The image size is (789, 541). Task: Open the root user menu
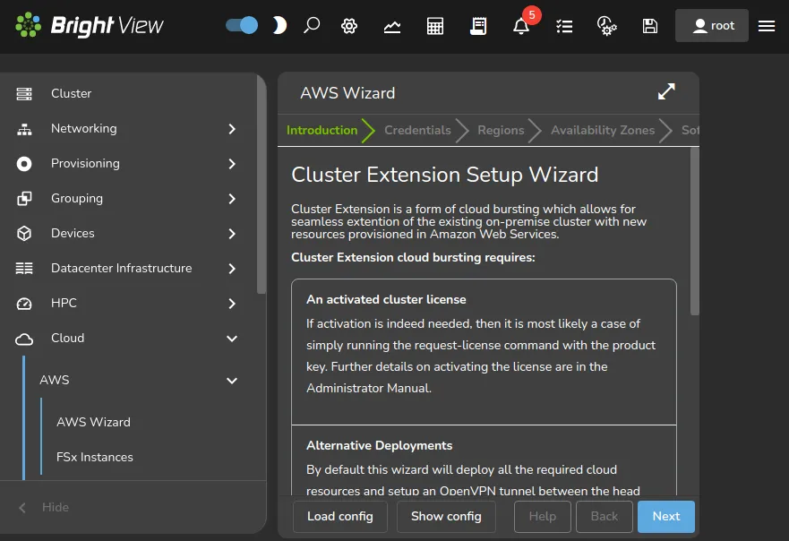[711, 26]
